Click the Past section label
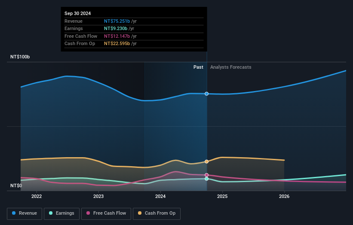This screenshot has height=225, width=353. coord(198,67)
